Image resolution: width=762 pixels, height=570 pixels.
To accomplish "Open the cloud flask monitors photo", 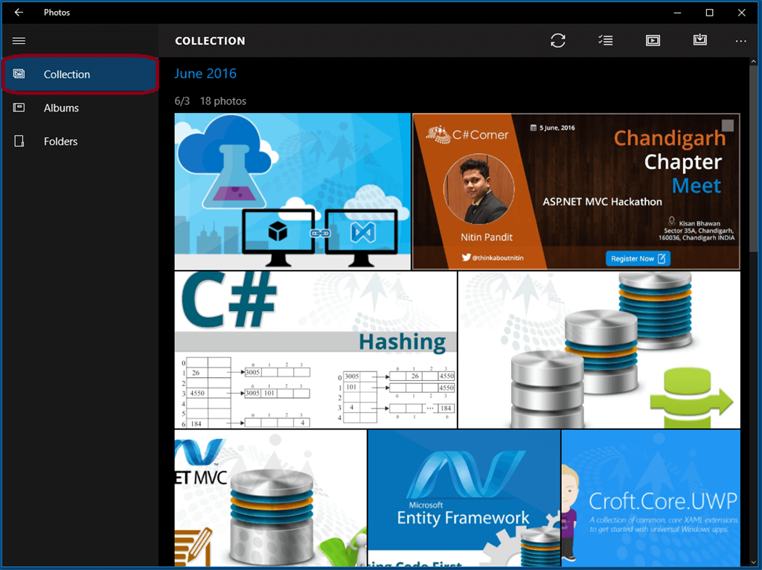I will tap(292, 191).
